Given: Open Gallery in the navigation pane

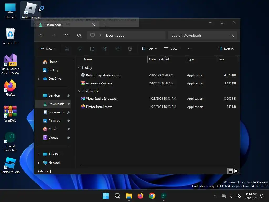Looking at the screenshot, I should pyautogui.click(x=53, y=70).
